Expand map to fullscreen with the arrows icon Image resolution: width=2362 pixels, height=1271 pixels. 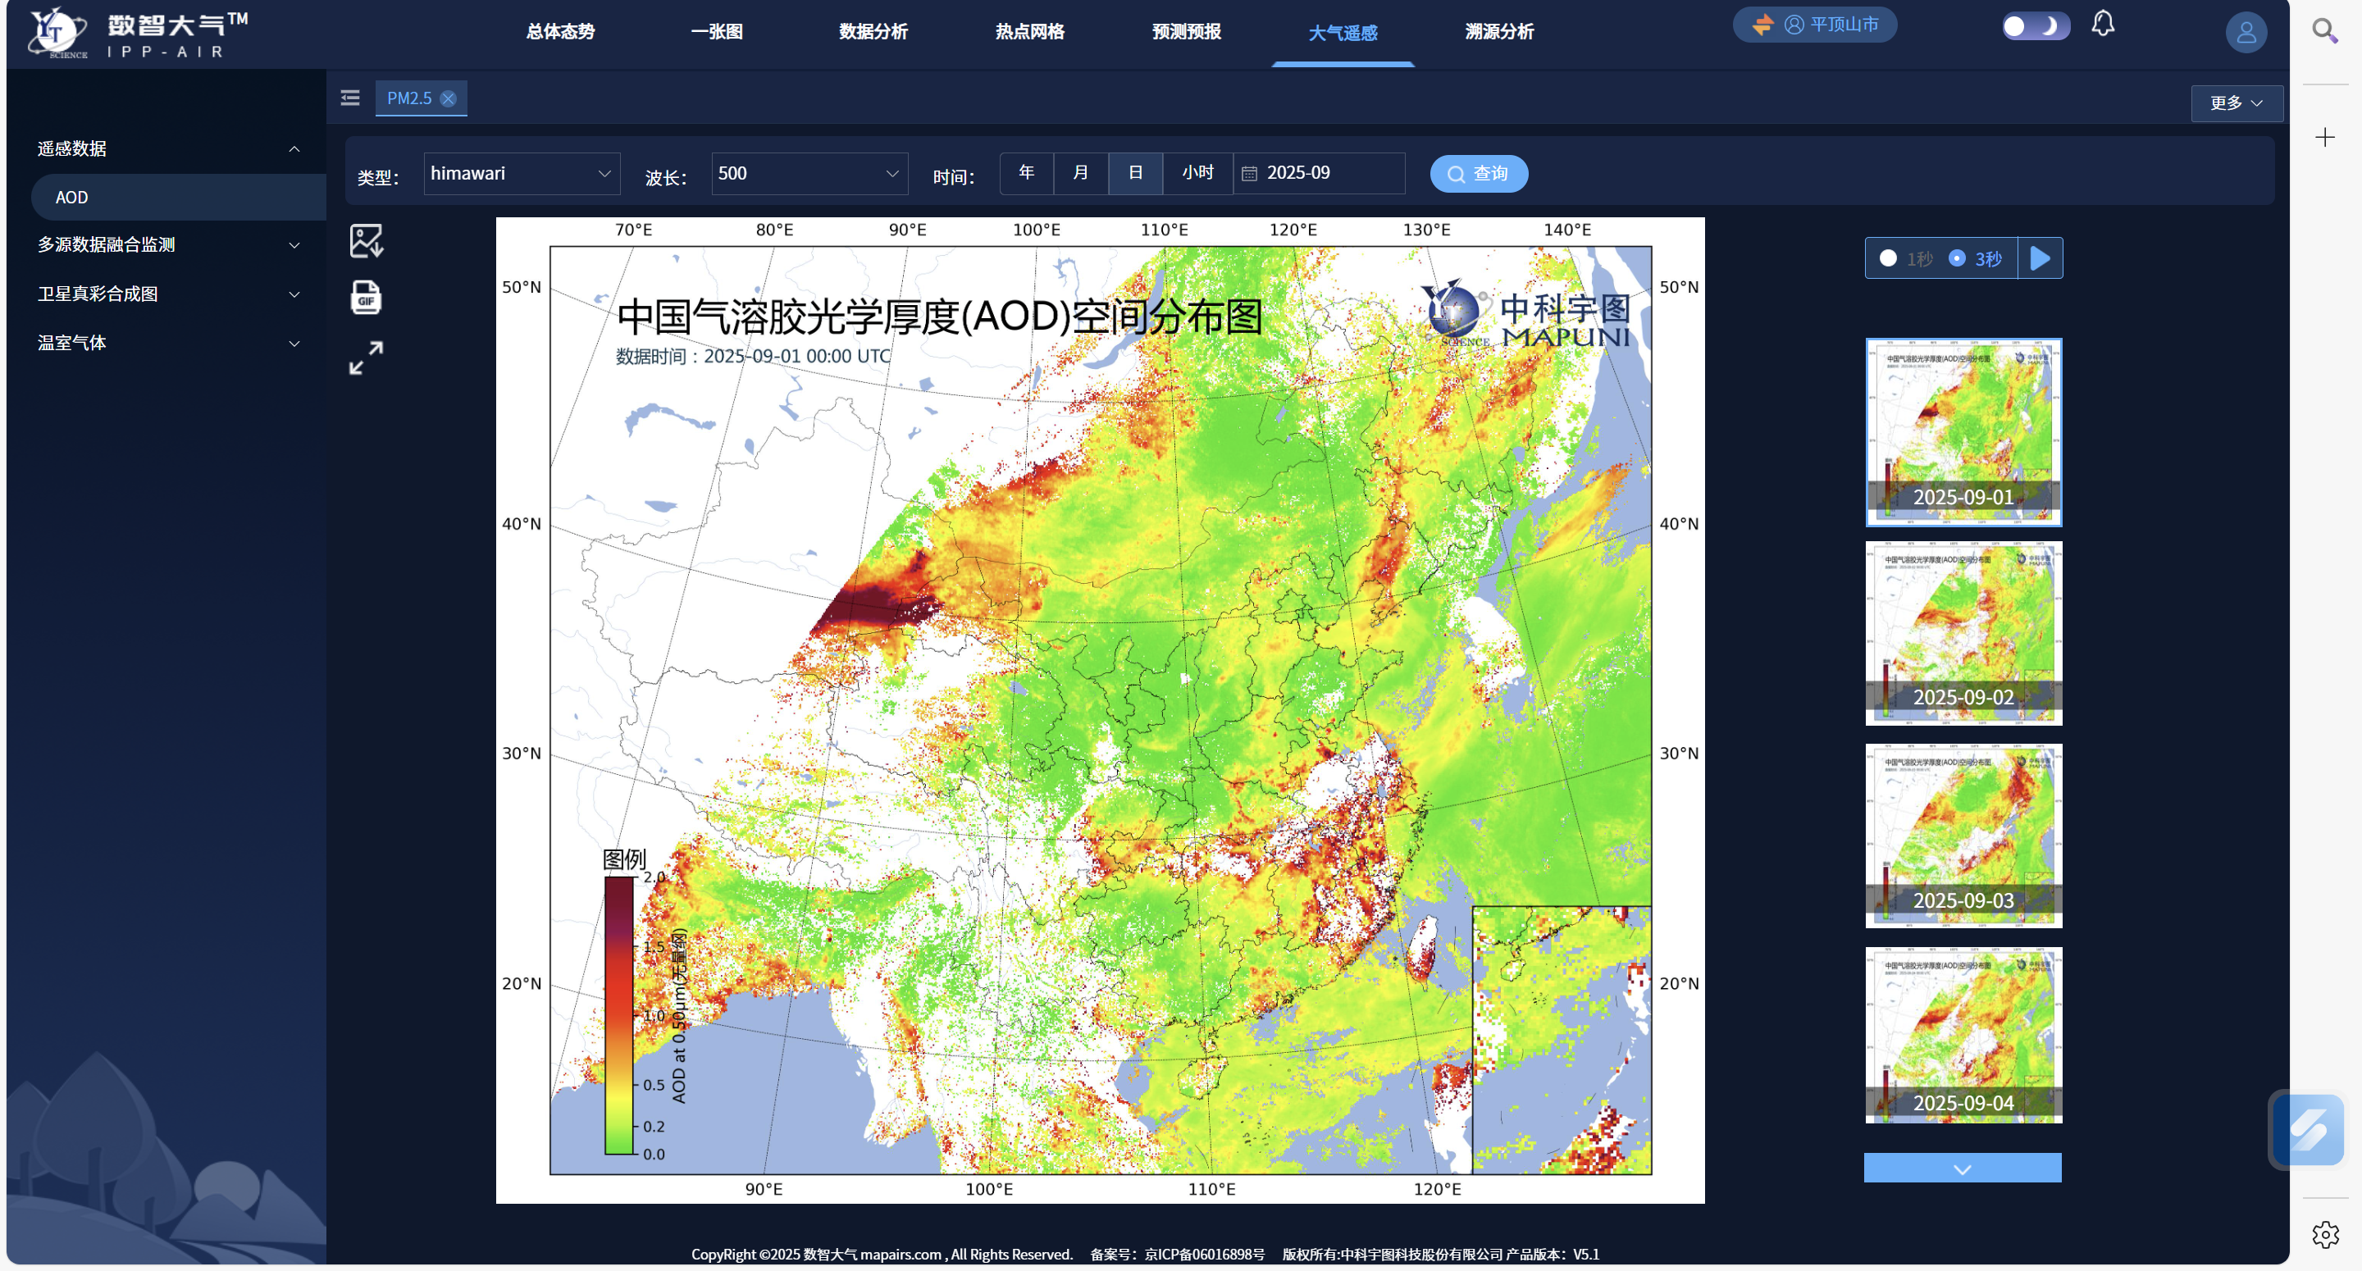pos(365,358)
